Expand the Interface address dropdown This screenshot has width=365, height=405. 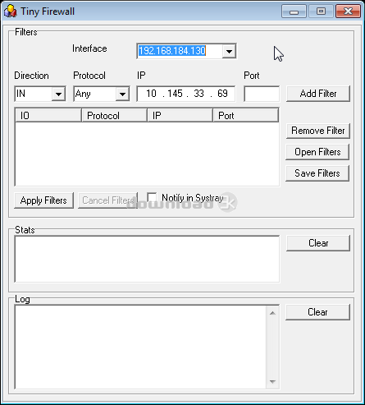229,51
